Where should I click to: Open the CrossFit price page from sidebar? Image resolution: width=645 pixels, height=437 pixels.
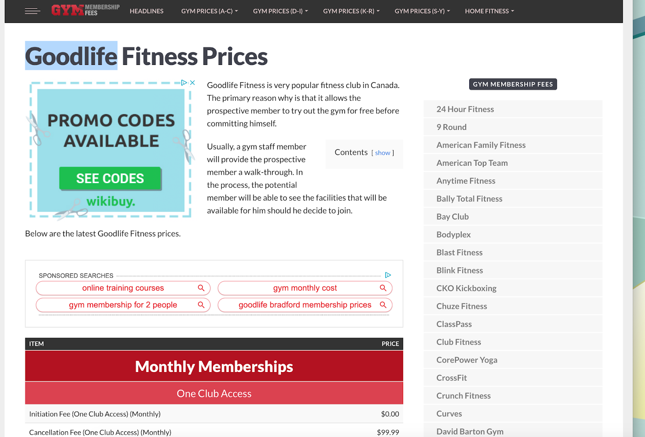451,377
